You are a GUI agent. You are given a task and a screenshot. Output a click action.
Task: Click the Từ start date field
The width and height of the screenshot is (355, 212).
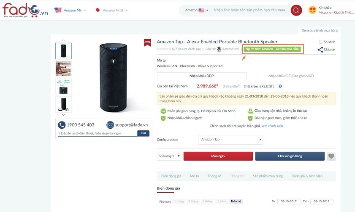click(x=289, y=201)
